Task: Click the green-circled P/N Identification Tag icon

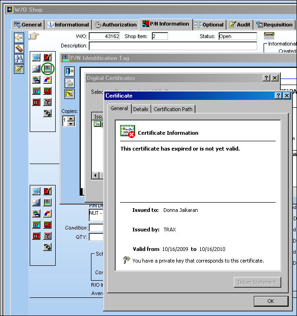Action: pos(47,69)
